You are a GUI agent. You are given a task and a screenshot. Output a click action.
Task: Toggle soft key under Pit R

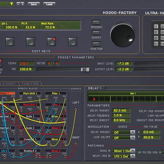[30, 41]
